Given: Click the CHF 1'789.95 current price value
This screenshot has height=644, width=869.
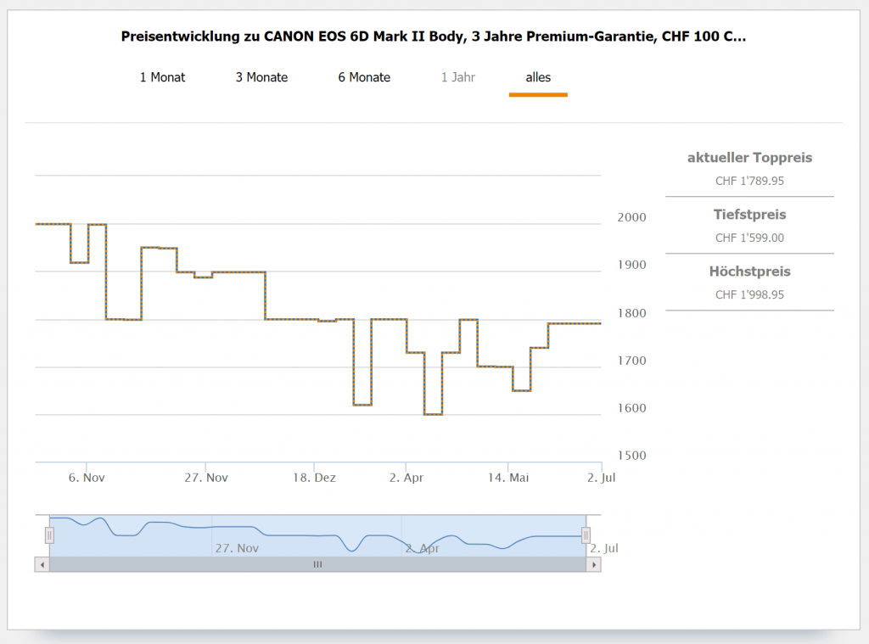Looking at the screenshot, I should pos(749,181).
